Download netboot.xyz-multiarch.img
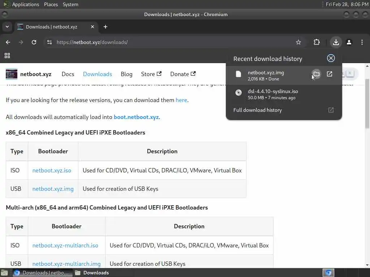 (66, 264)
